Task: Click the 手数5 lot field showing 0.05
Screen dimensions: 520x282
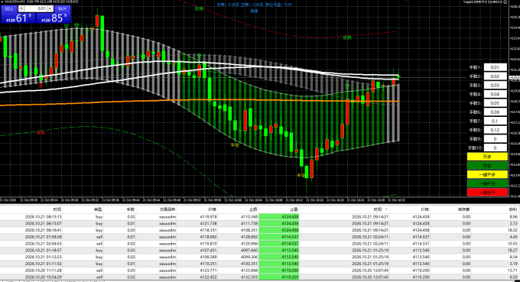Action: tap(495, 103)
